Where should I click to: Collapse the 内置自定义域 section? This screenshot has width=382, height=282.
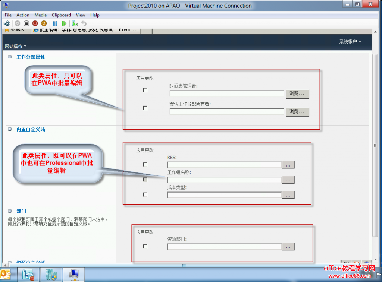pos(10,129)
